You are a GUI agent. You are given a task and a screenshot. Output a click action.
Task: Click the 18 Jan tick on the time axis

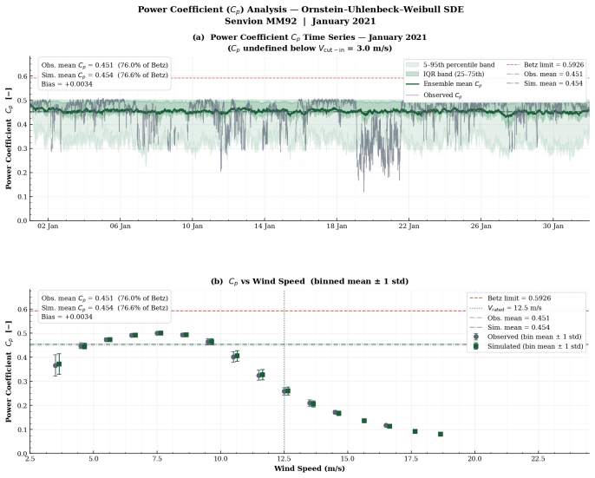(x=337, y=226)
